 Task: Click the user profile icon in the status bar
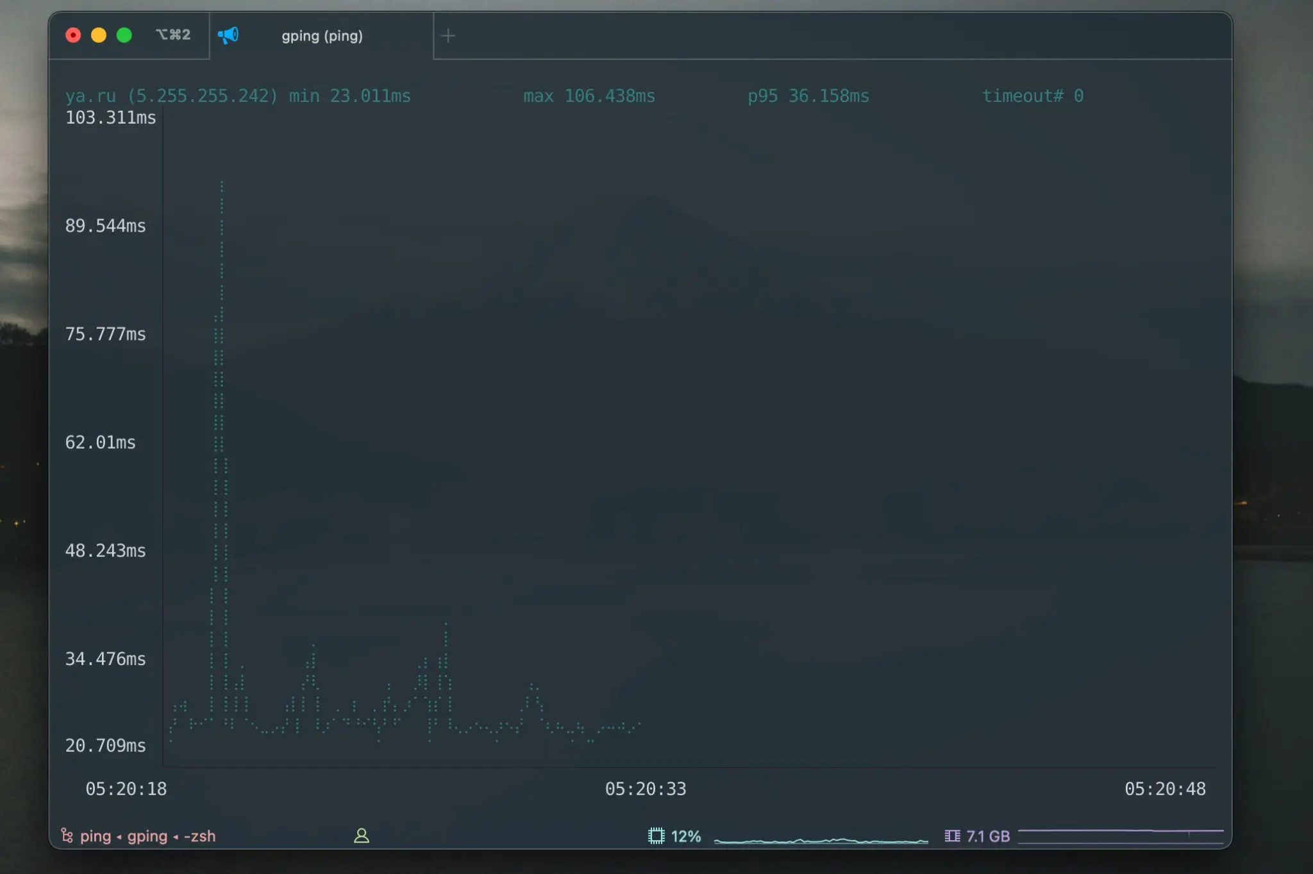362,836
